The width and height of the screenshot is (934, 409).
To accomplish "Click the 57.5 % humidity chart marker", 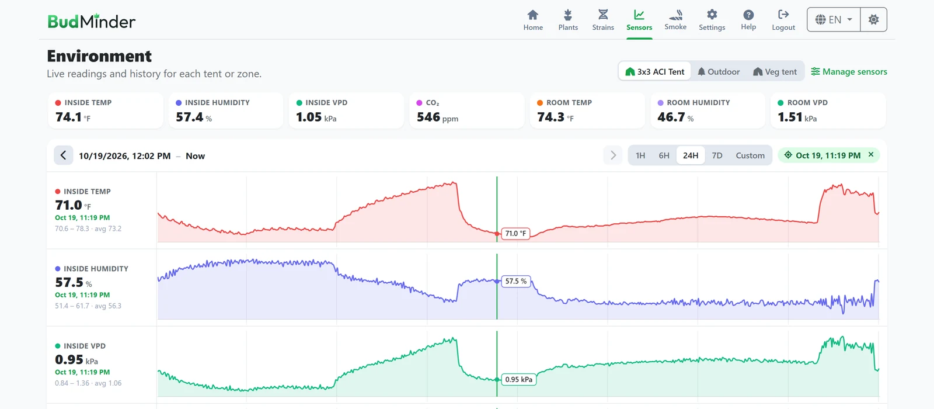I will tap(515, 281).
